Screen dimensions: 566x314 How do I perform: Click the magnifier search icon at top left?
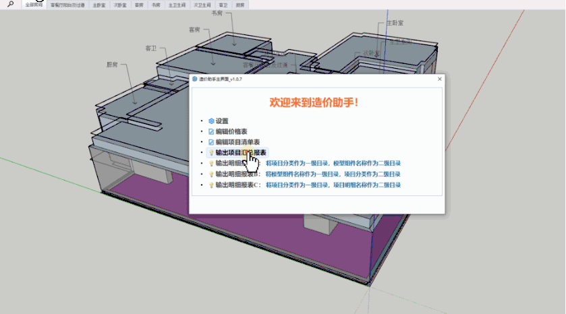9,4
